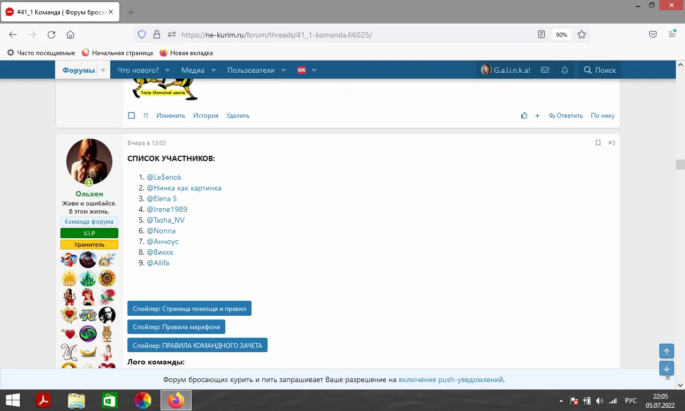The image size is (685, 411).
Task: Expand the Что нового? dropdown arrow
Action: point(168,70)
